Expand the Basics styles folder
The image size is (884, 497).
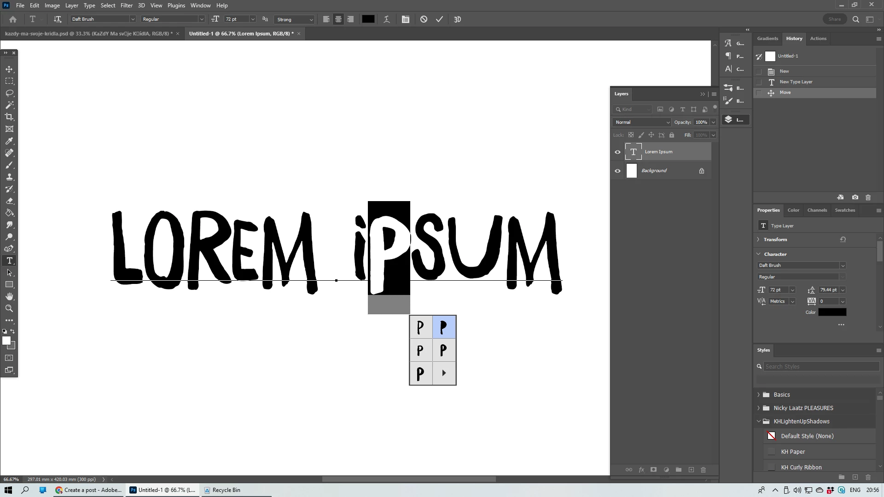tap(759, 395)
